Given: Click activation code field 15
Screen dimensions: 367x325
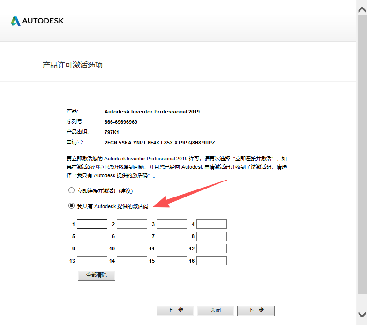Looking at the screenshot, I should [172, 261].
